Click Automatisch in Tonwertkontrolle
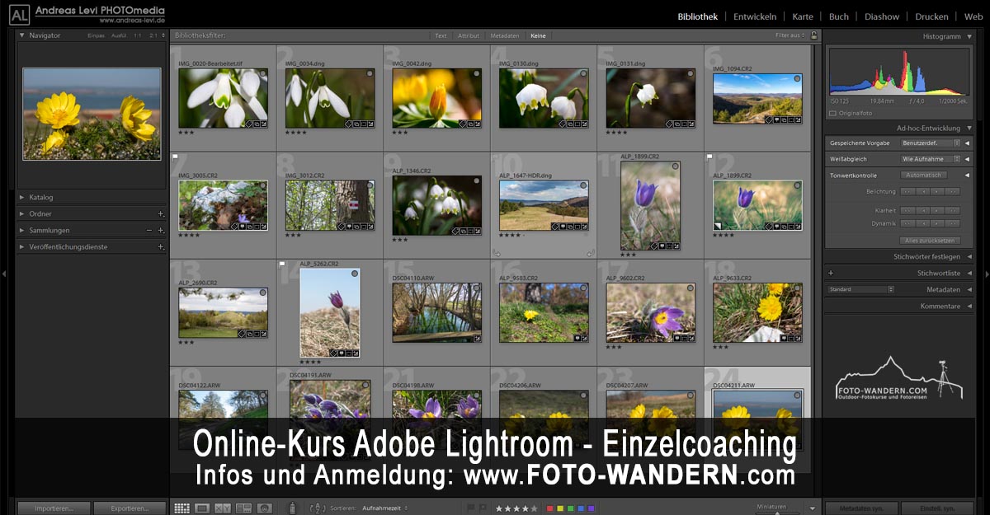This screenshot has width=990, height=515. (x=923, y=176)
